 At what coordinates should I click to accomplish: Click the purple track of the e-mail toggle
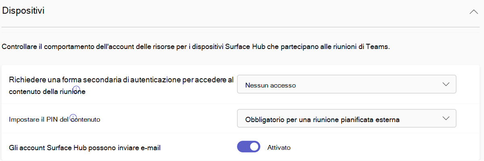tap(242, 147)
